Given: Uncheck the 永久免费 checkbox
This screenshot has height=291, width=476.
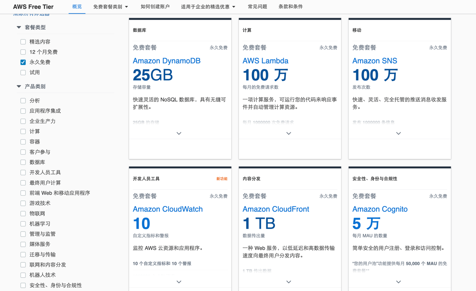Looking at the screenshot, I should pyautogui.click(x=23, y=62).
